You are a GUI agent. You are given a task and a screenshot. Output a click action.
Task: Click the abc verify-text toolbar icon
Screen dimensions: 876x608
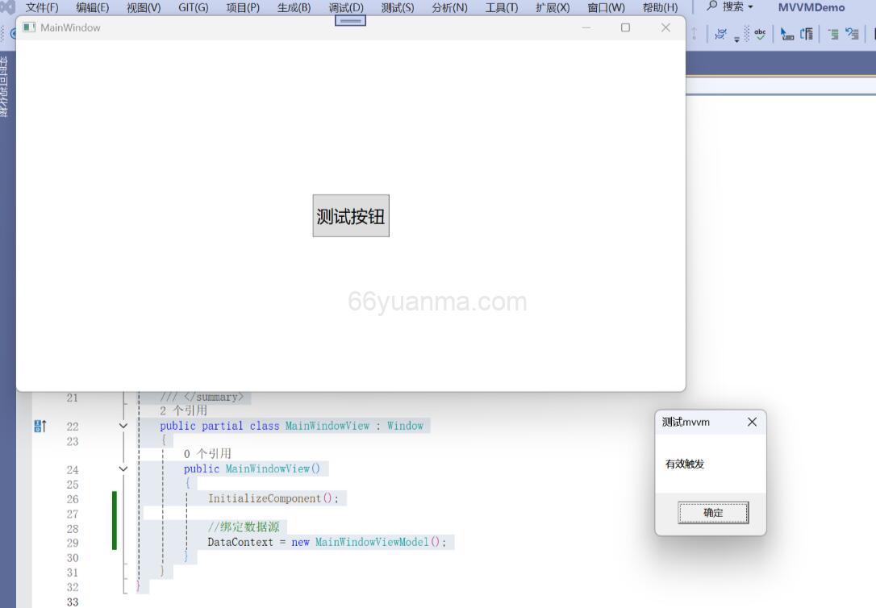[760, 34]
